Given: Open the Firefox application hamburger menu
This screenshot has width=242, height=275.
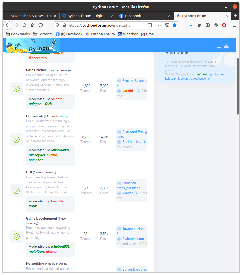Looking at the screenshot, I should pyautogui.click(x=234, y=25).
